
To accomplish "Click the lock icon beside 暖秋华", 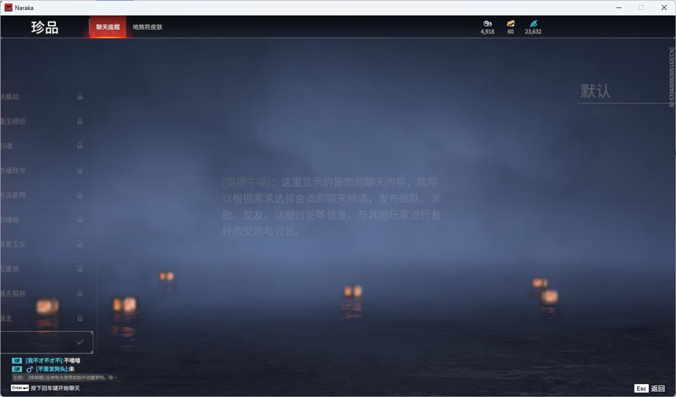I will click(80, 170).
